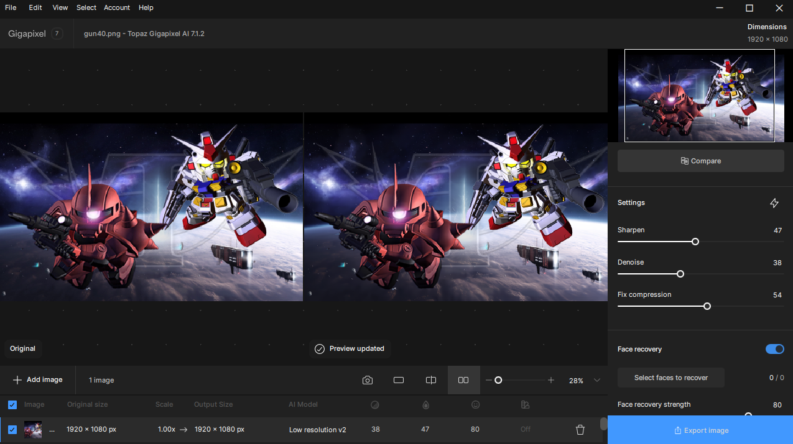The image size is (793, 444).
Task: Click the Gigapixel version 7 badge
Action: coord(57,34)
